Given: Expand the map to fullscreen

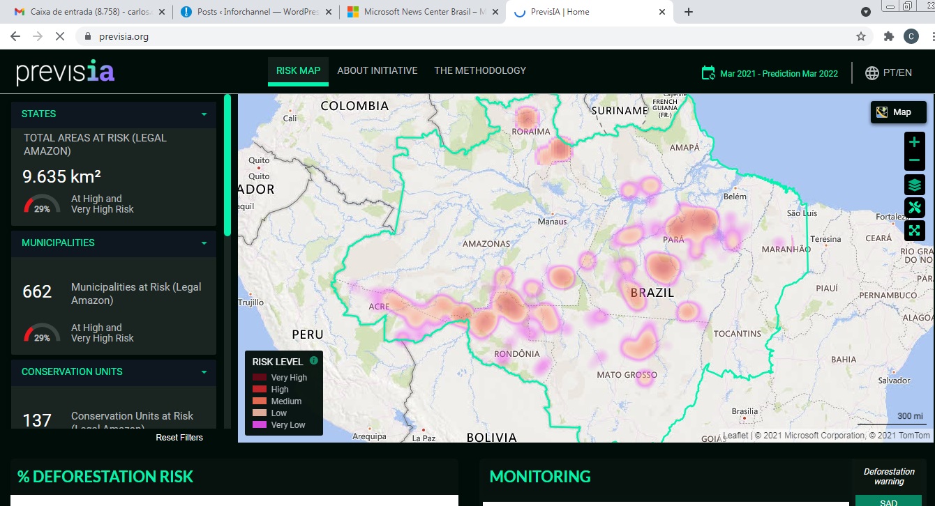Looking at the screenshot, I should click(x=914, y=230).
